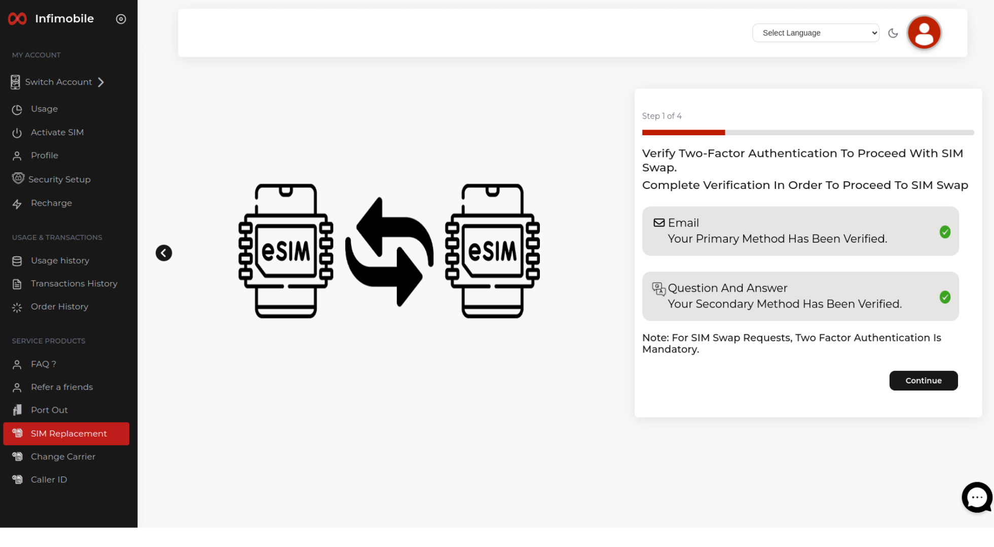Viewport: 994px width, 547px height.
Task: Open Change Carrier link
Action: [x=63, y=456]
